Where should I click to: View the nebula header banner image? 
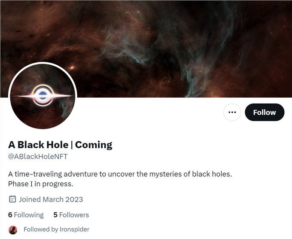146,49
